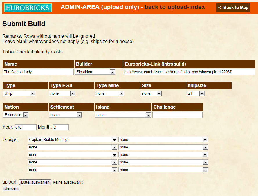Click the Month input field

pos(61,127)
